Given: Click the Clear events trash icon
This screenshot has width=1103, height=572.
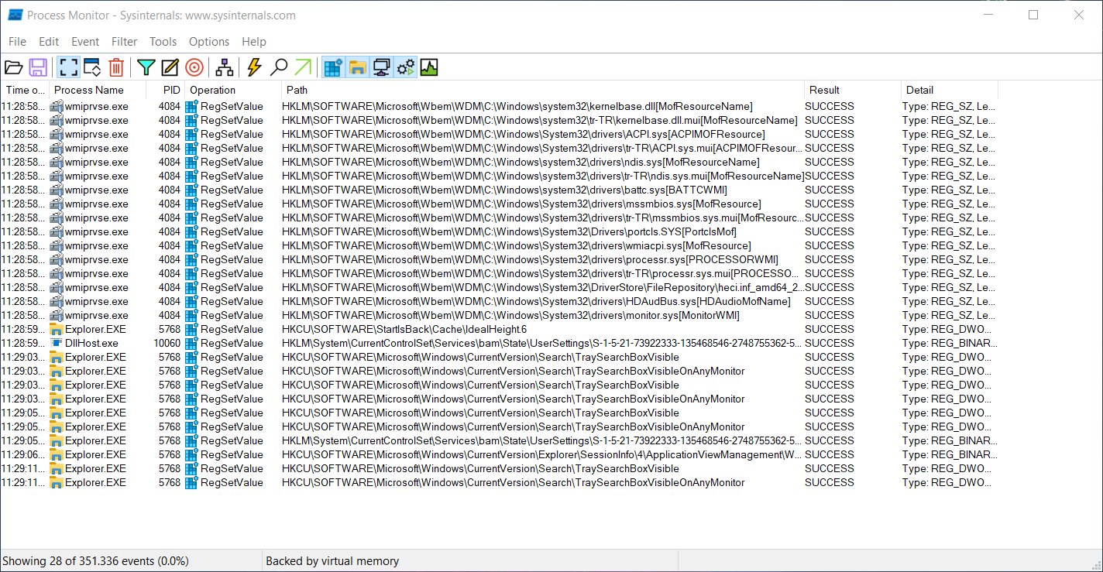Looking at the screenshot, I should pos(116,67).
